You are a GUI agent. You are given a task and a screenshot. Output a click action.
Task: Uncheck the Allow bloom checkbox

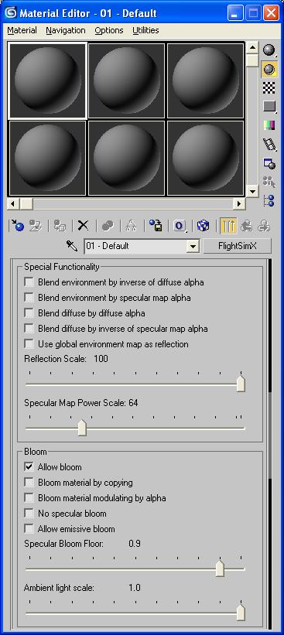tap(29, 467)
